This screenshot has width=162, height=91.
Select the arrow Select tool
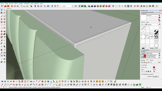pyautogui.click(x=2, y=10)
